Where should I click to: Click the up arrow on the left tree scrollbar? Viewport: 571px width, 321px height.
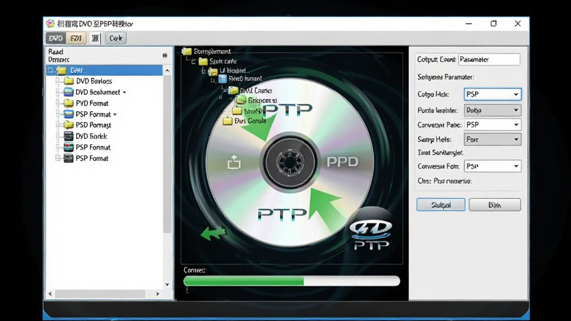[167, 71]
